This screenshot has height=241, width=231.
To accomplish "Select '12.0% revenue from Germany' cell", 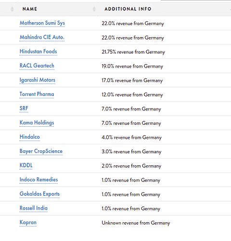I will tap(132, 94).
